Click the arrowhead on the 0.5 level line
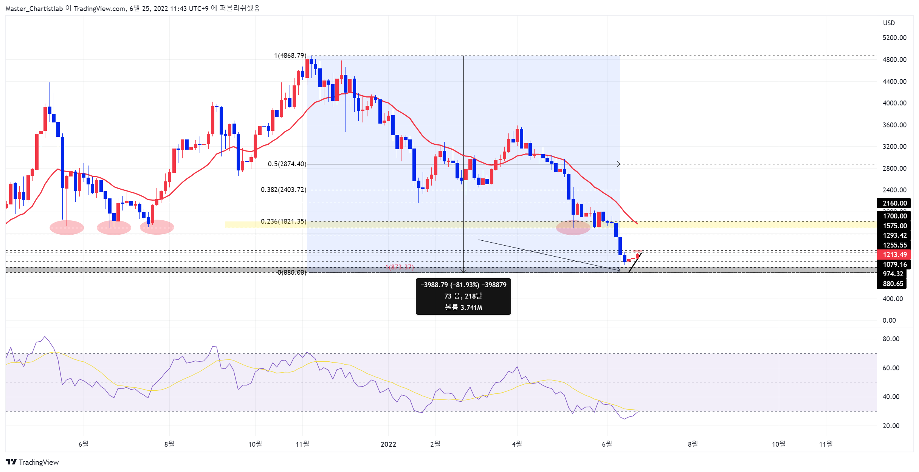Screen dimensions: 919x472 tap(618, 164)
